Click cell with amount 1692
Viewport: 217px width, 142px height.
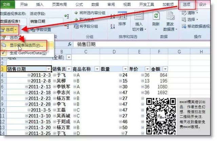(159, 93)
